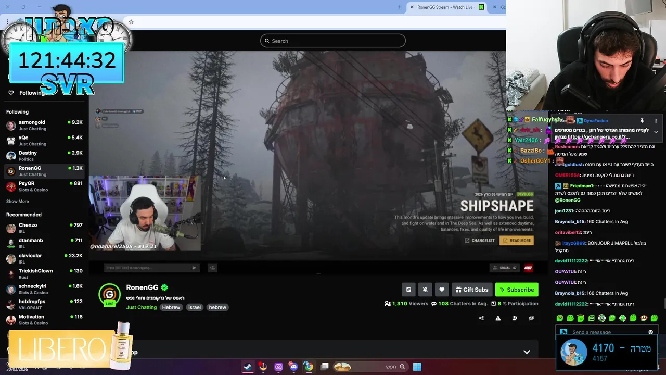The height and width of the screenshot is (375, 666).
Task: Open Chenzo recommended channel
Action: click(44, 228)
